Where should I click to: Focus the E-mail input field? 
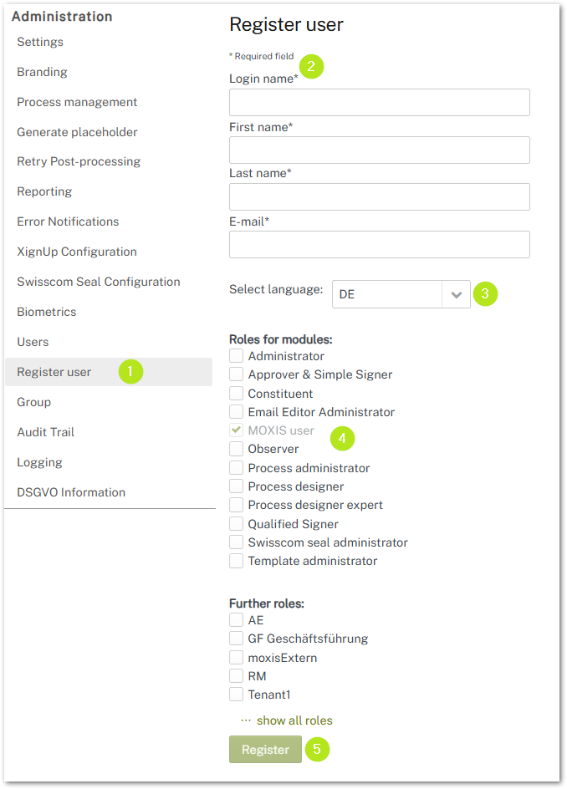pos(379,245)
